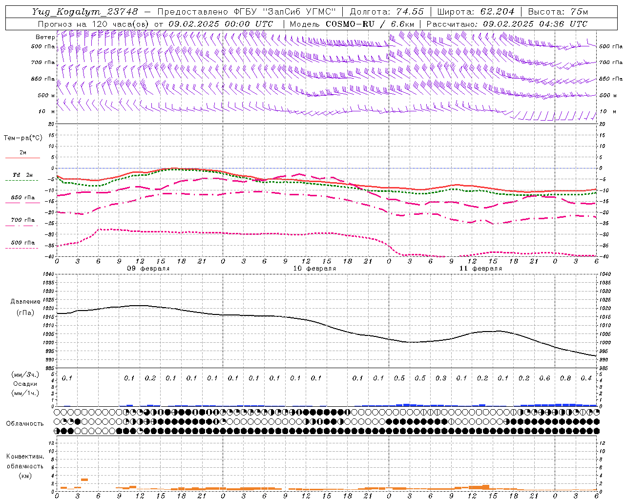This screenshot has width=625, height=500.
Task: Click the 0.6 precipitation value
Action: (544, 378)
